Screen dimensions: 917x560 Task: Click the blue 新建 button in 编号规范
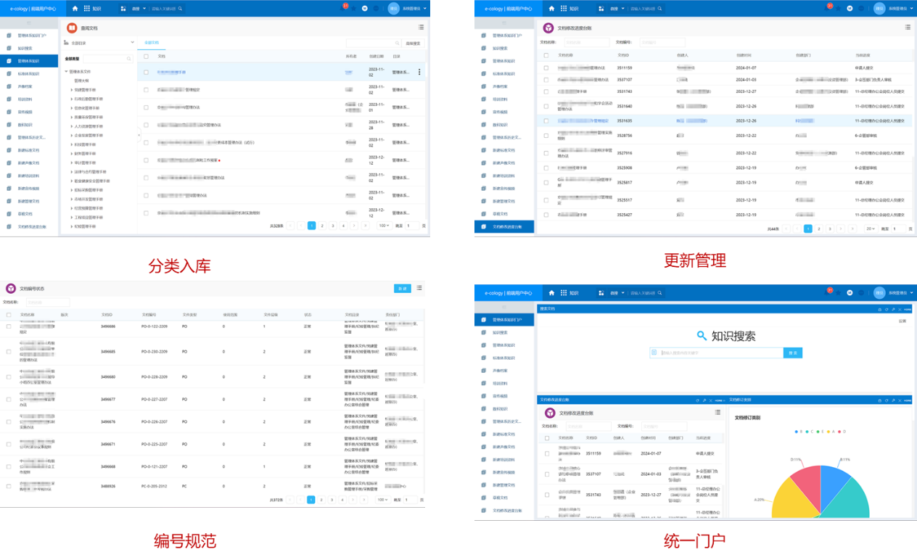point(403,288)
